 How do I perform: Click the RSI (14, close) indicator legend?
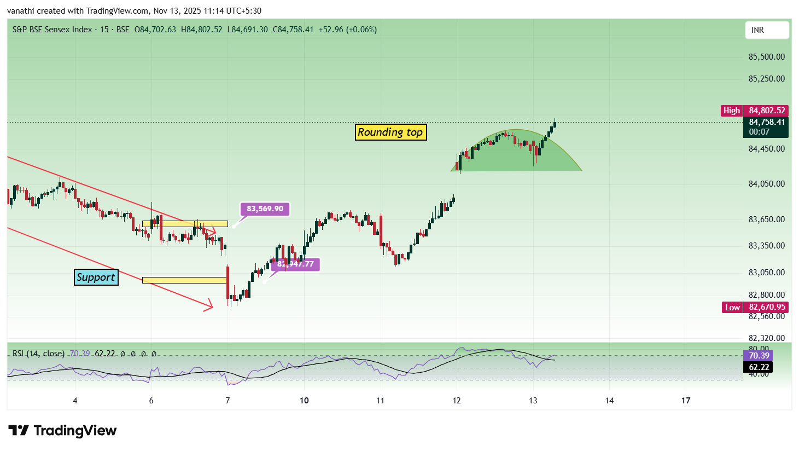(x=39, y=354)
